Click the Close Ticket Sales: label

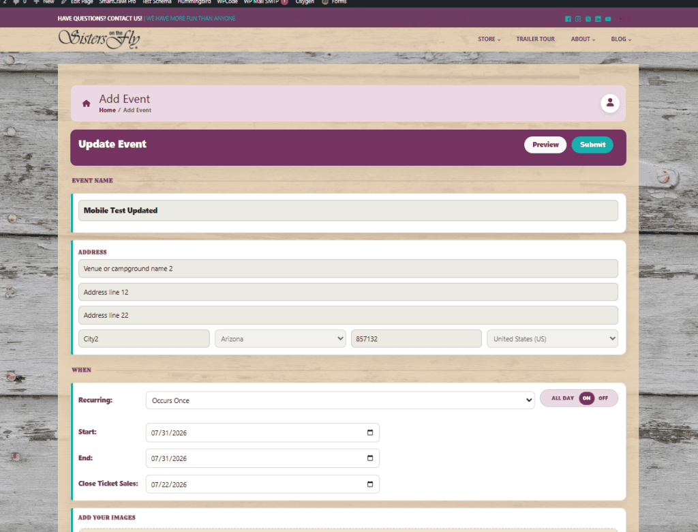[x=108, y=484]
